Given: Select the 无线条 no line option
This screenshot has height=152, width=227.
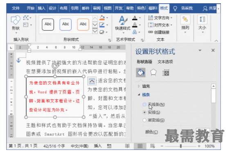Looking at the screenshot, I should (154, 104).
